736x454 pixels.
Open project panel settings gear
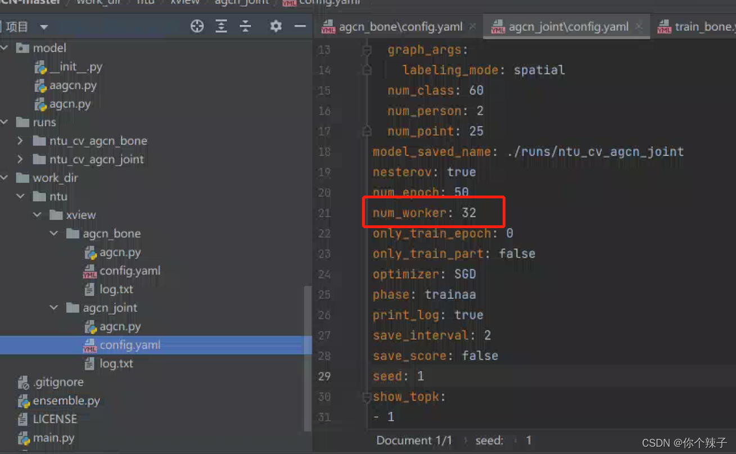pos(276,26)
